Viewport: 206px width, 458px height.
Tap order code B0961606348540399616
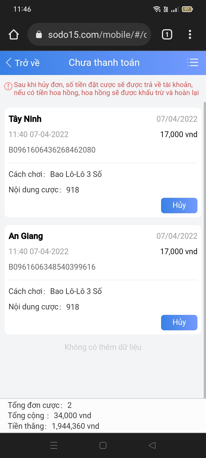click(x=52, y=267)
